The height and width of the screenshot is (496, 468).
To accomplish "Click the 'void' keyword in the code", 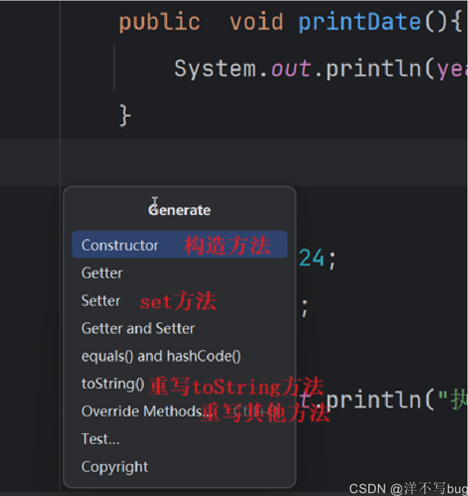I will [256, 22].
